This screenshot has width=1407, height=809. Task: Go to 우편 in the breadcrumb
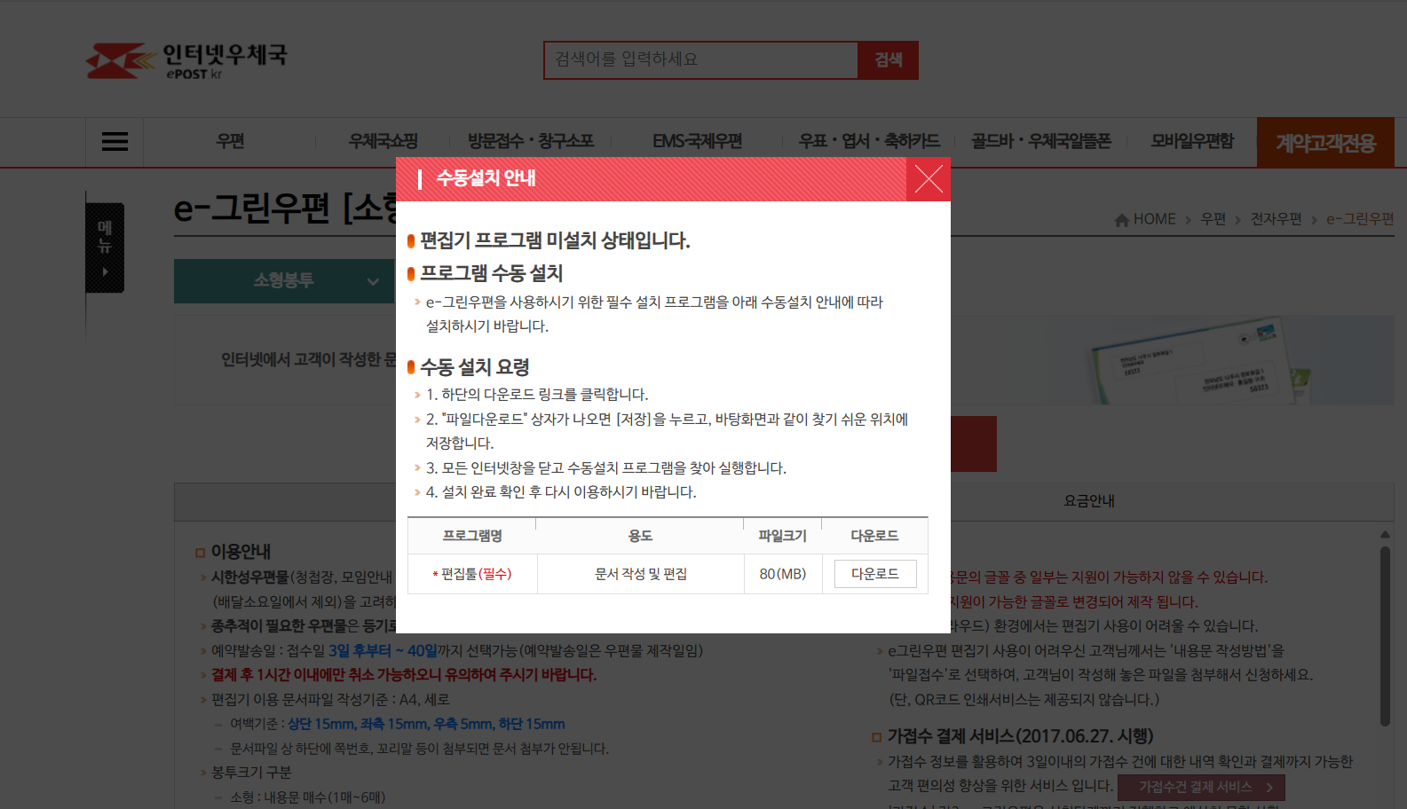point(1213,219)
